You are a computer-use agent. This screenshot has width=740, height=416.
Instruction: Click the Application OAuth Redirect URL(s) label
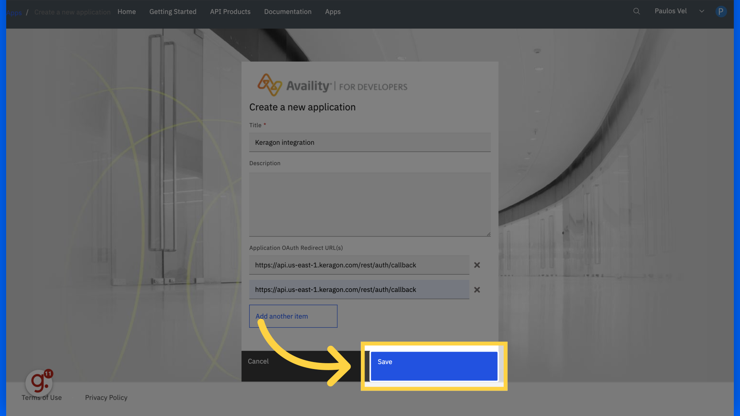(x=296, y=248)
